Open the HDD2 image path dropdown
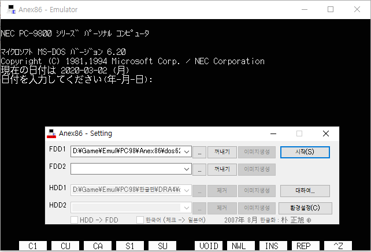This screenshot has width=371, height=252. (187, 207)
